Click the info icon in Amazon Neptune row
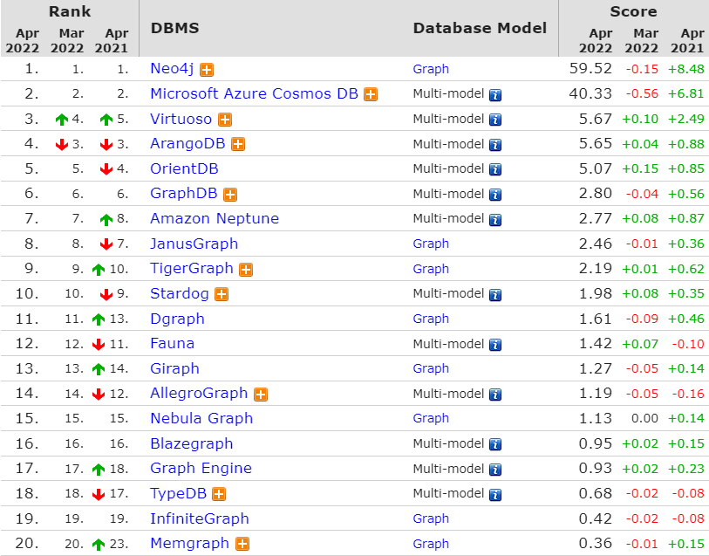 point(495,220)
